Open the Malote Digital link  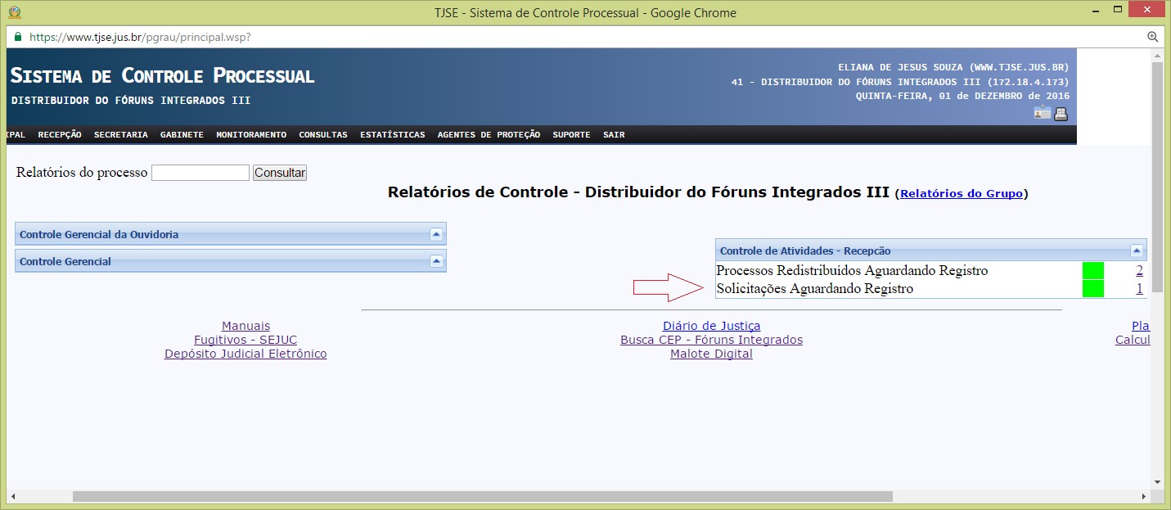point(711,354)
